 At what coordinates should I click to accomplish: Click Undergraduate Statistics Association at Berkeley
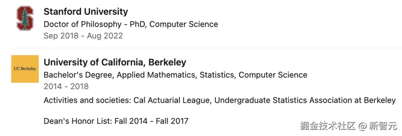pos(305,100)
